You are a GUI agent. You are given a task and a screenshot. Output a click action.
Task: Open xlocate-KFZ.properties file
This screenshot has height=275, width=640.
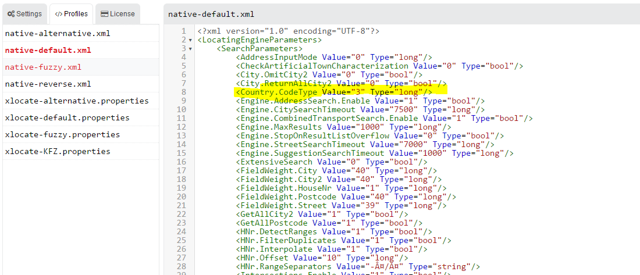pos(57,151)
